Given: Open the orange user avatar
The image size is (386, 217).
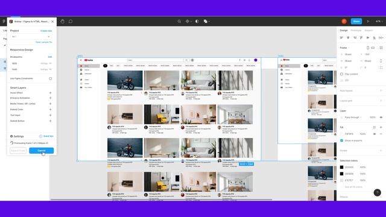Looking at the screenshot, I should (x=344, y=22).
